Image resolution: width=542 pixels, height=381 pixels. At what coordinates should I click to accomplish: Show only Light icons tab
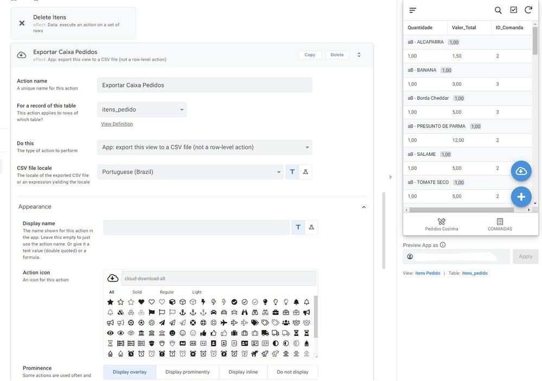click(x=197, y=292)
